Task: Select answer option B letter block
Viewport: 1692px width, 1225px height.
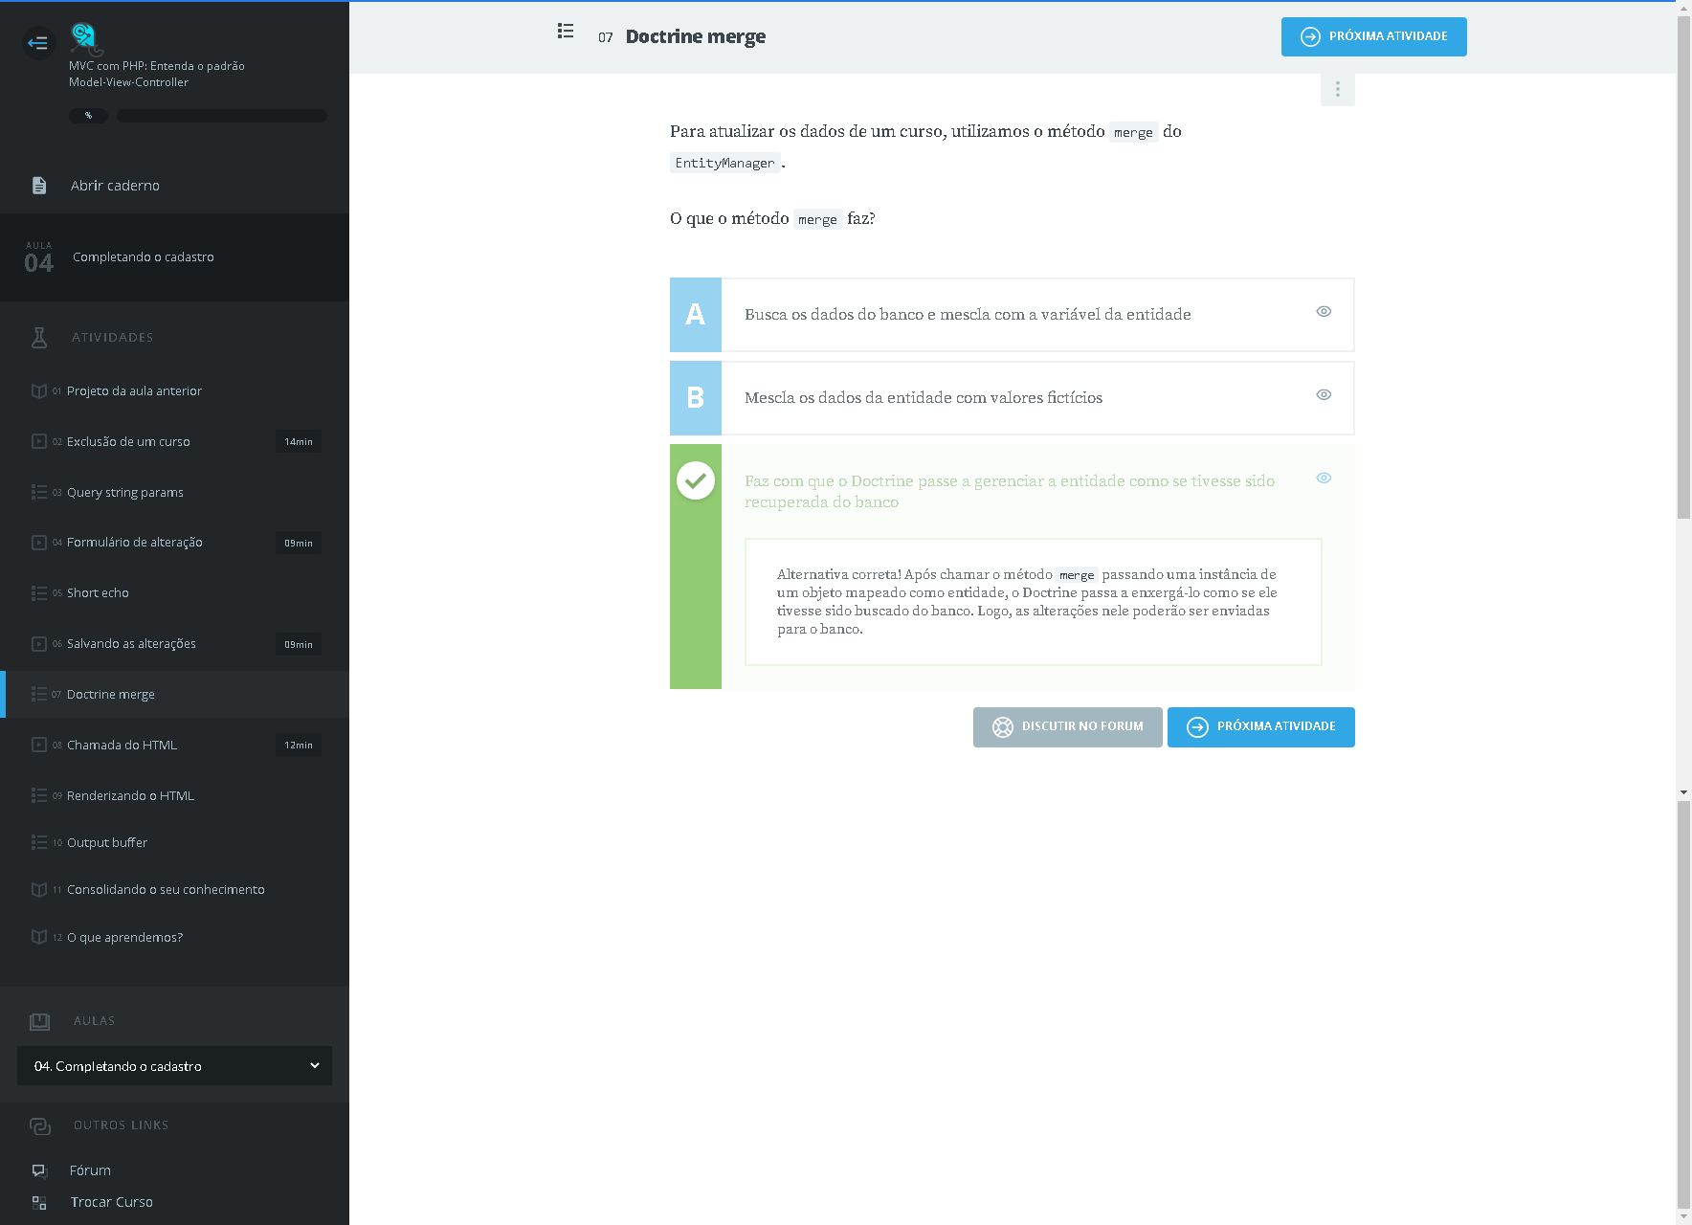Action: [x=696, y=398]
